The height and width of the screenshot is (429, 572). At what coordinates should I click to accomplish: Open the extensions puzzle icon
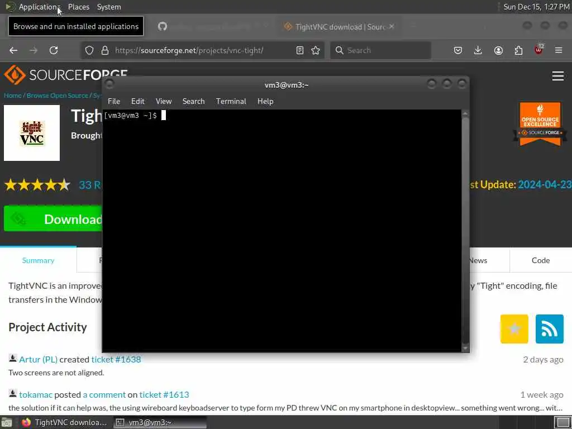518,50
